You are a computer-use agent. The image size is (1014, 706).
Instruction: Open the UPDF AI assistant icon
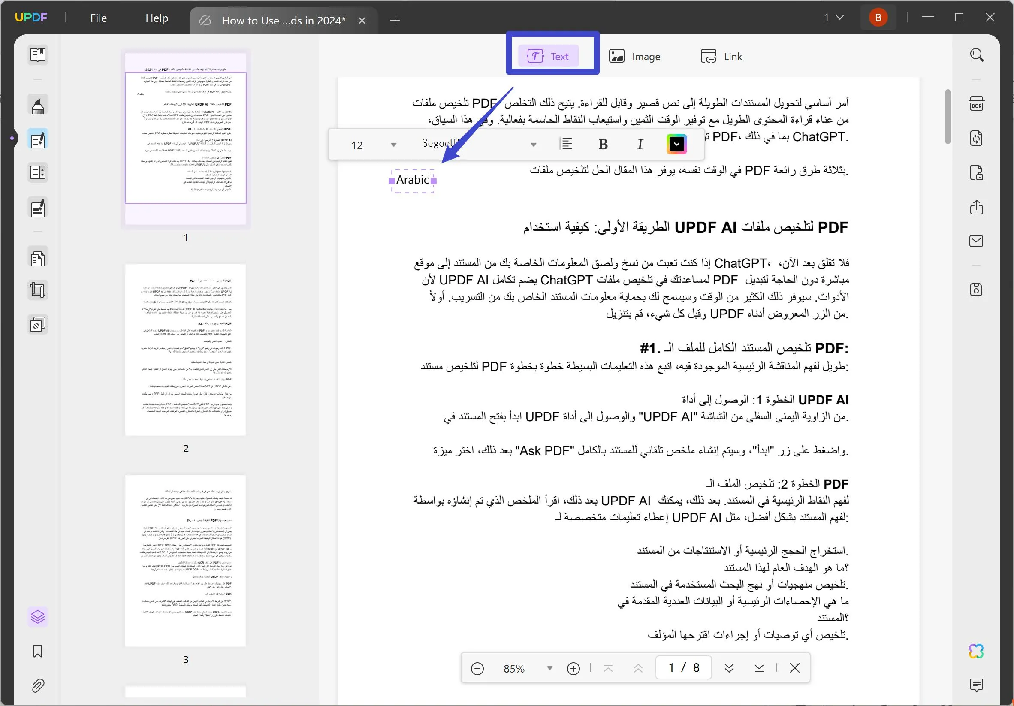[x=976, y=651]
